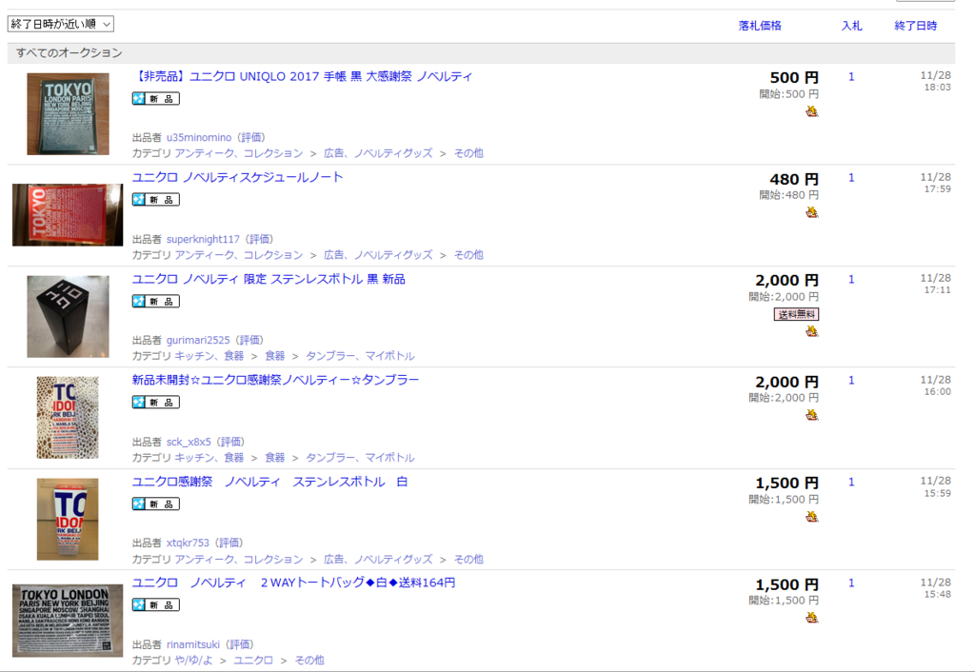Click the yellow icon below the 480 円 price
The height and width of the screenshot is (672, 975).
tap(811, 212)
